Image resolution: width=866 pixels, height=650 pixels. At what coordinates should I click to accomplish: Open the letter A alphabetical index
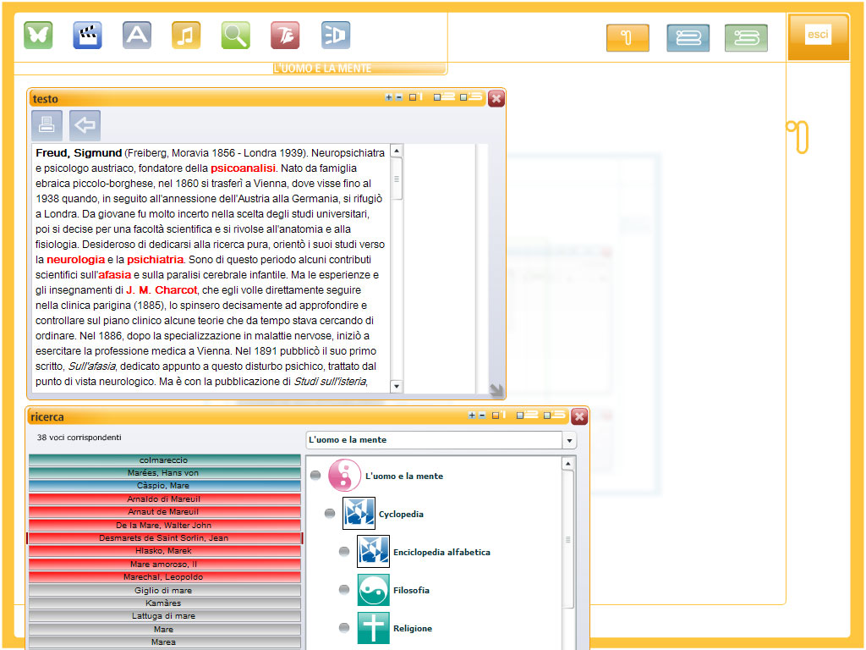[137, 36]
